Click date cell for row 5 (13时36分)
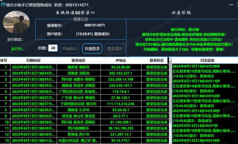The height and width of the screenshot is (144, 238). coord(33,92)
